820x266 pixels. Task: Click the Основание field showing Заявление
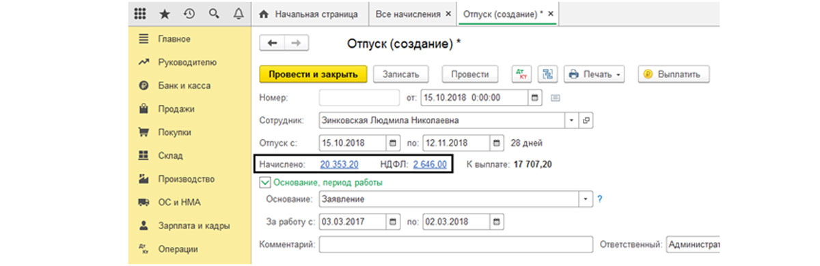(449, 199)
